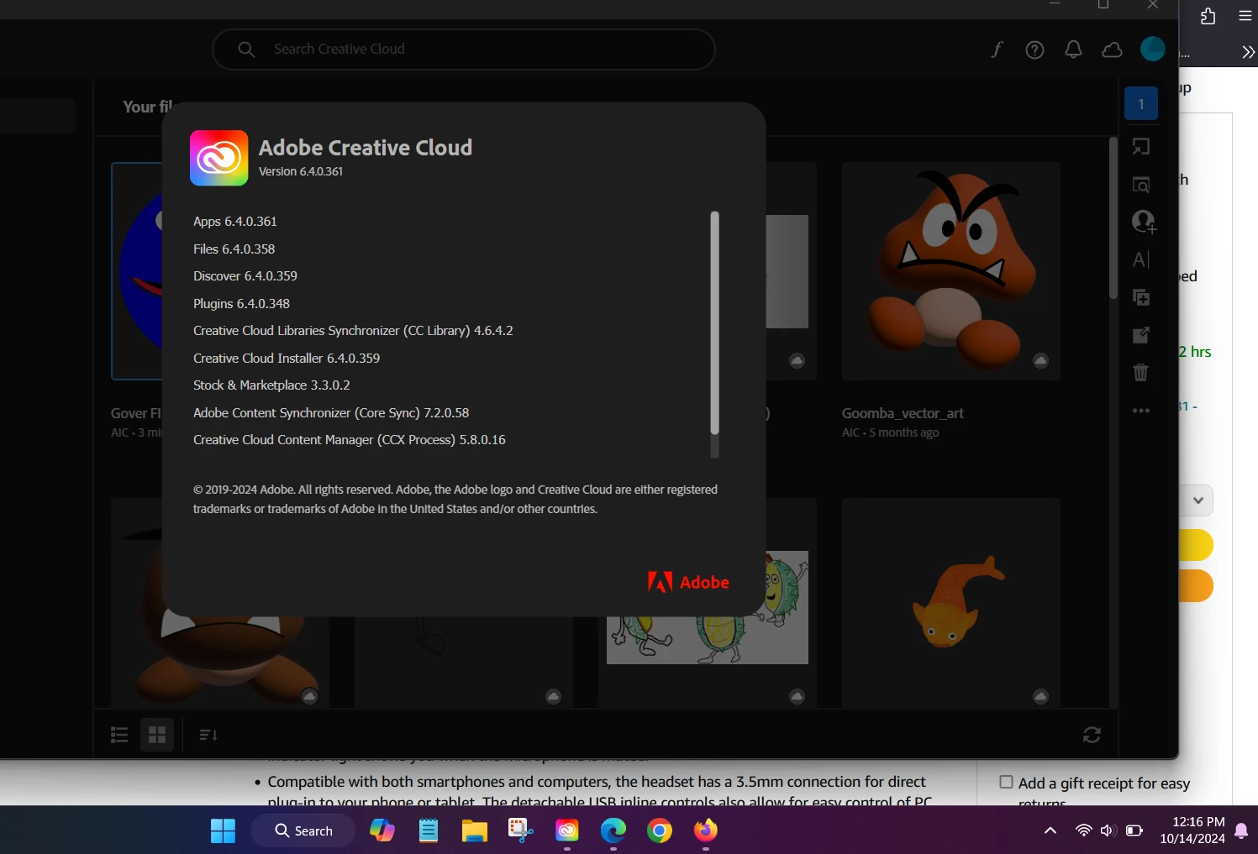Viewport: 1258px width, 854px height.
Task: Switch to list view
Action: point(119,735)
